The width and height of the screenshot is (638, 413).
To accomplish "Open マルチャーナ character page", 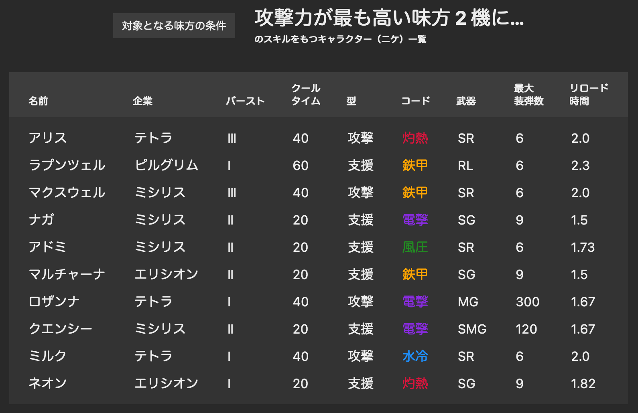I will click(x=67, y=274).
